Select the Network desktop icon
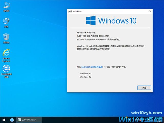 pyautogui.click(x=6, y=23)
